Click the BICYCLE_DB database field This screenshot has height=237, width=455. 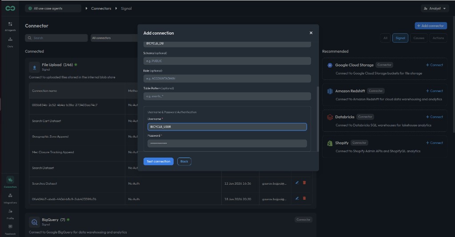coord(227,44)
